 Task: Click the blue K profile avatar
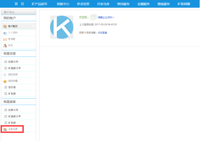(x=62, y=27)
